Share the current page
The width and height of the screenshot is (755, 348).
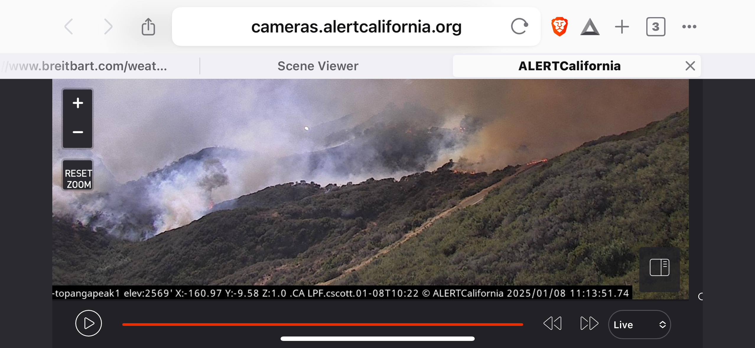click(x=148, y=27)
